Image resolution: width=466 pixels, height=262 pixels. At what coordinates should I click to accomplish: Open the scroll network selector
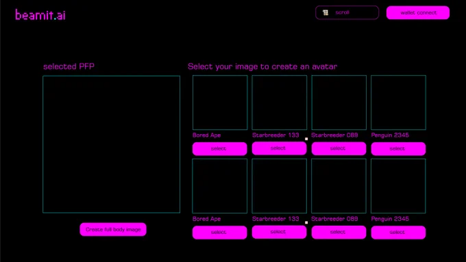click(x=347, y=12)
